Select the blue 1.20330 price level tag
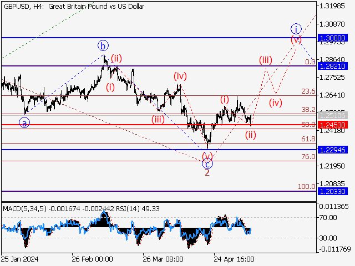Viewport: 355px width, 266px height. (x=333, y=191)
